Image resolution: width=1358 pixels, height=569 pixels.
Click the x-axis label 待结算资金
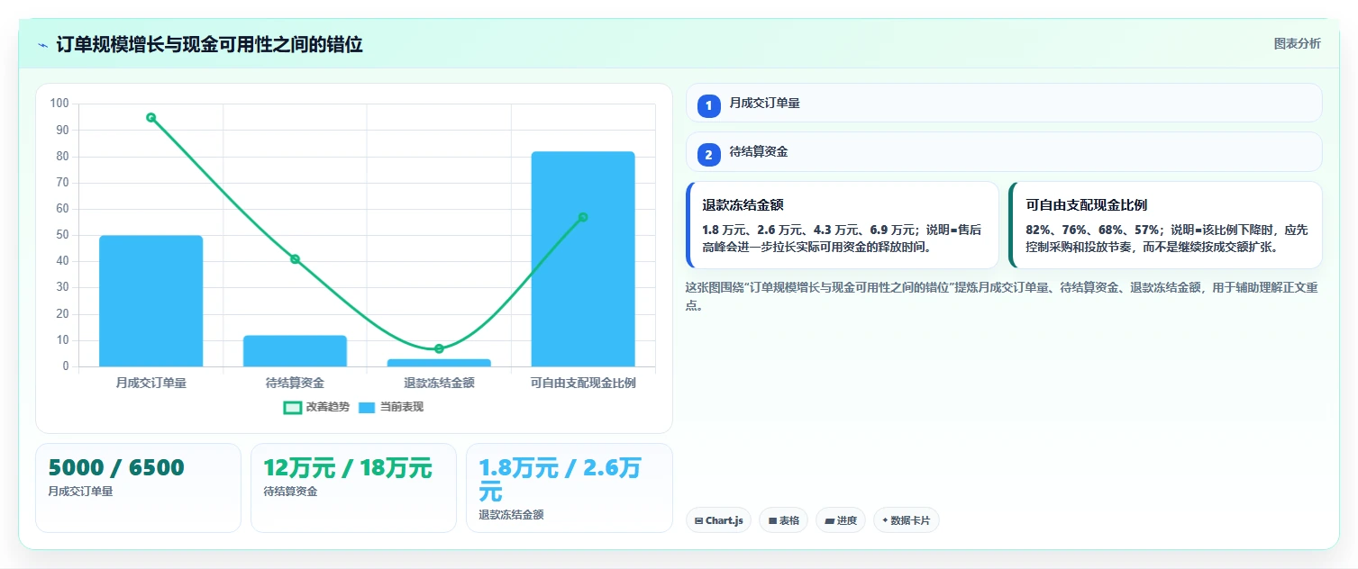coord(295,383)
